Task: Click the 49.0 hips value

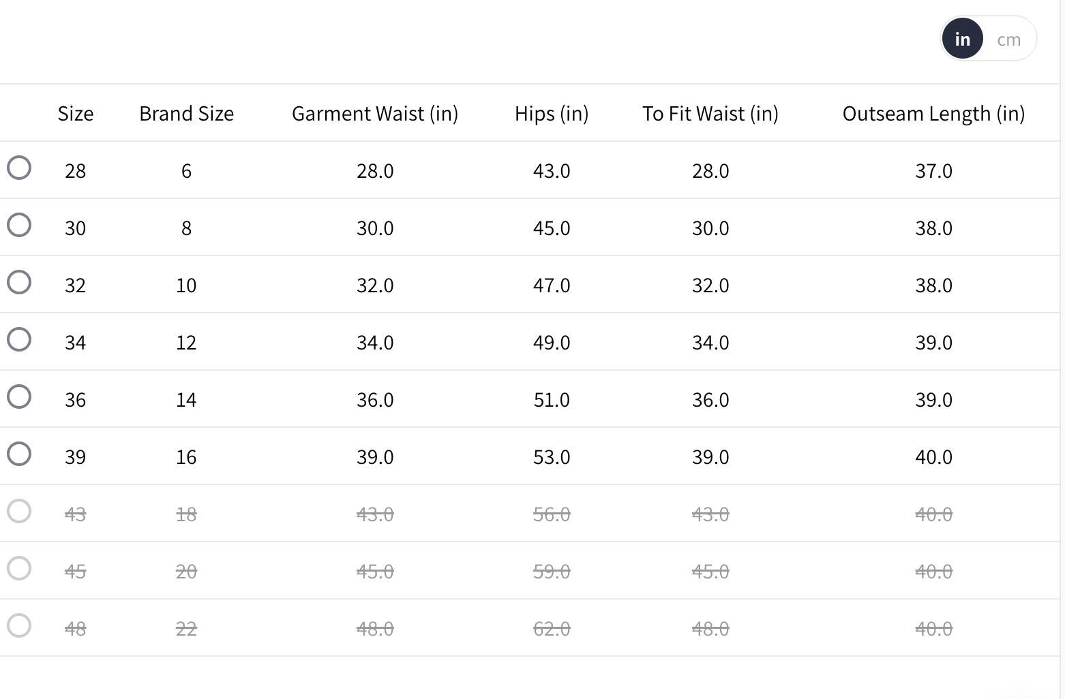Action: pyautogui.click(x=551, y=343)
